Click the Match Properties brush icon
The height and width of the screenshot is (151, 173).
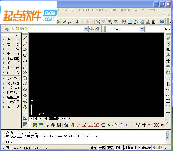[64, 22]
